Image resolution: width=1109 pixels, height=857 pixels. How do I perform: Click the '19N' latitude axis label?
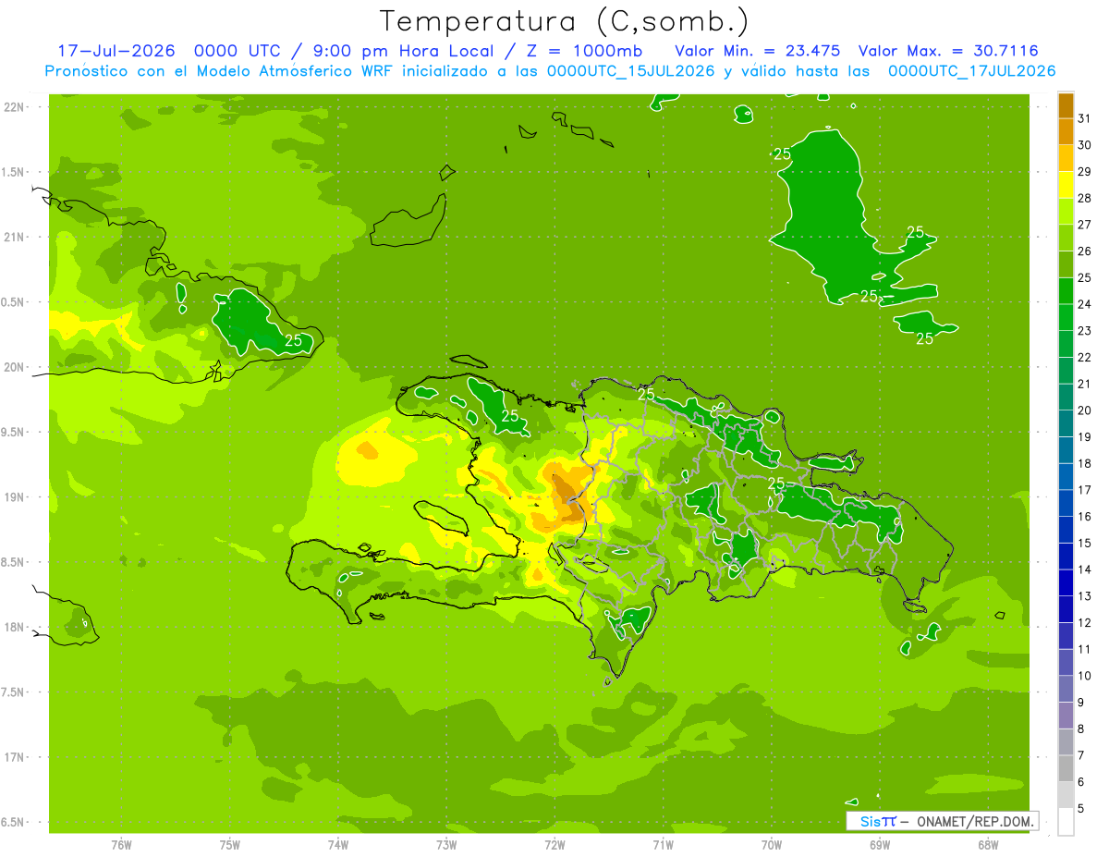click(14, 497)
